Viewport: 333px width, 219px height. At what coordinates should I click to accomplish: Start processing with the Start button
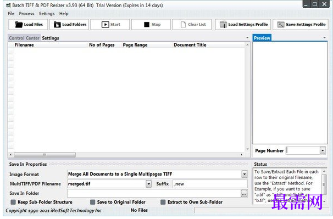click(x=110, y=24)
